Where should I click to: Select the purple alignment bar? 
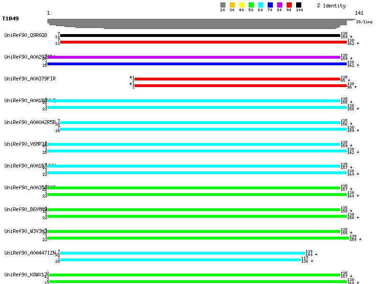(193, 57)
